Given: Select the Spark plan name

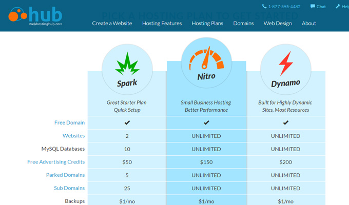Looking at the screenshot, I should click(127, 83).
